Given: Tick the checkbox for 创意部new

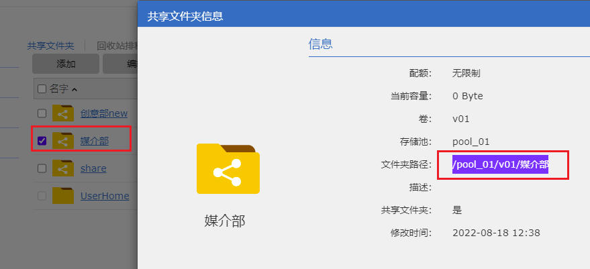Looking at the screenshot, I should click(x=42, y=113).
